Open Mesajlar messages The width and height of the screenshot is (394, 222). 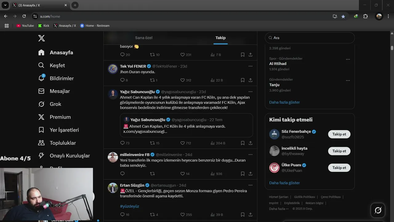coord(54,91)
